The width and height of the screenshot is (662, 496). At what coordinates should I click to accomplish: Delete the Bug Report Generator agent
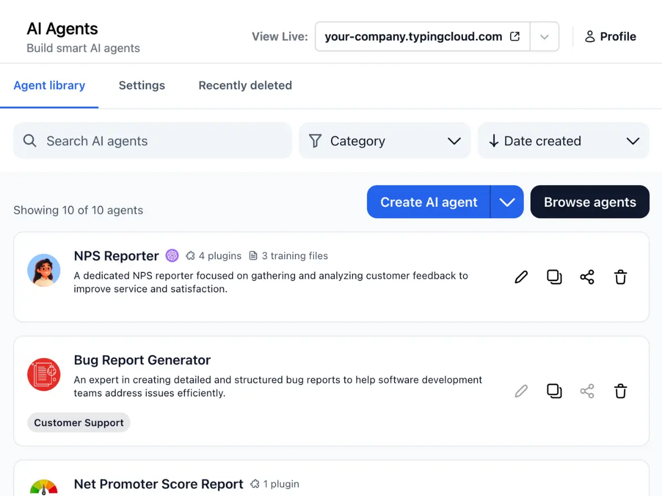[x=621, y=391]
